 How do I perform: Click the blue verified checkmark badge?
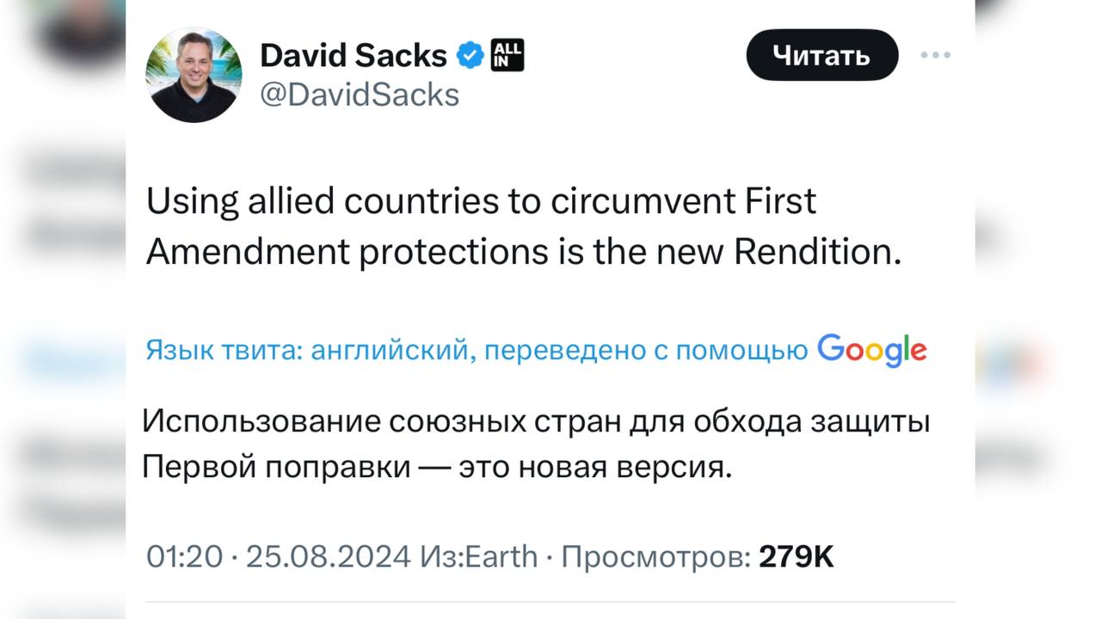tap(469, 56)
